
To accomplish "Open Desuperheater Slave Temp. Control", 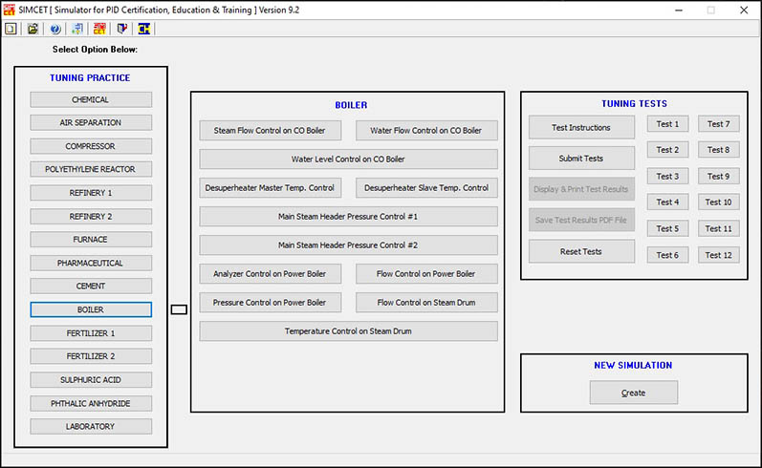I will coord(426,188).
